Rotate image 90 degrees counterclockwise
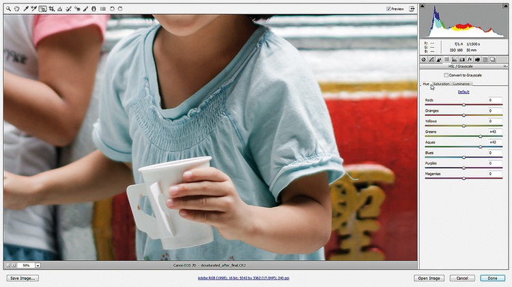 point(112,9)
